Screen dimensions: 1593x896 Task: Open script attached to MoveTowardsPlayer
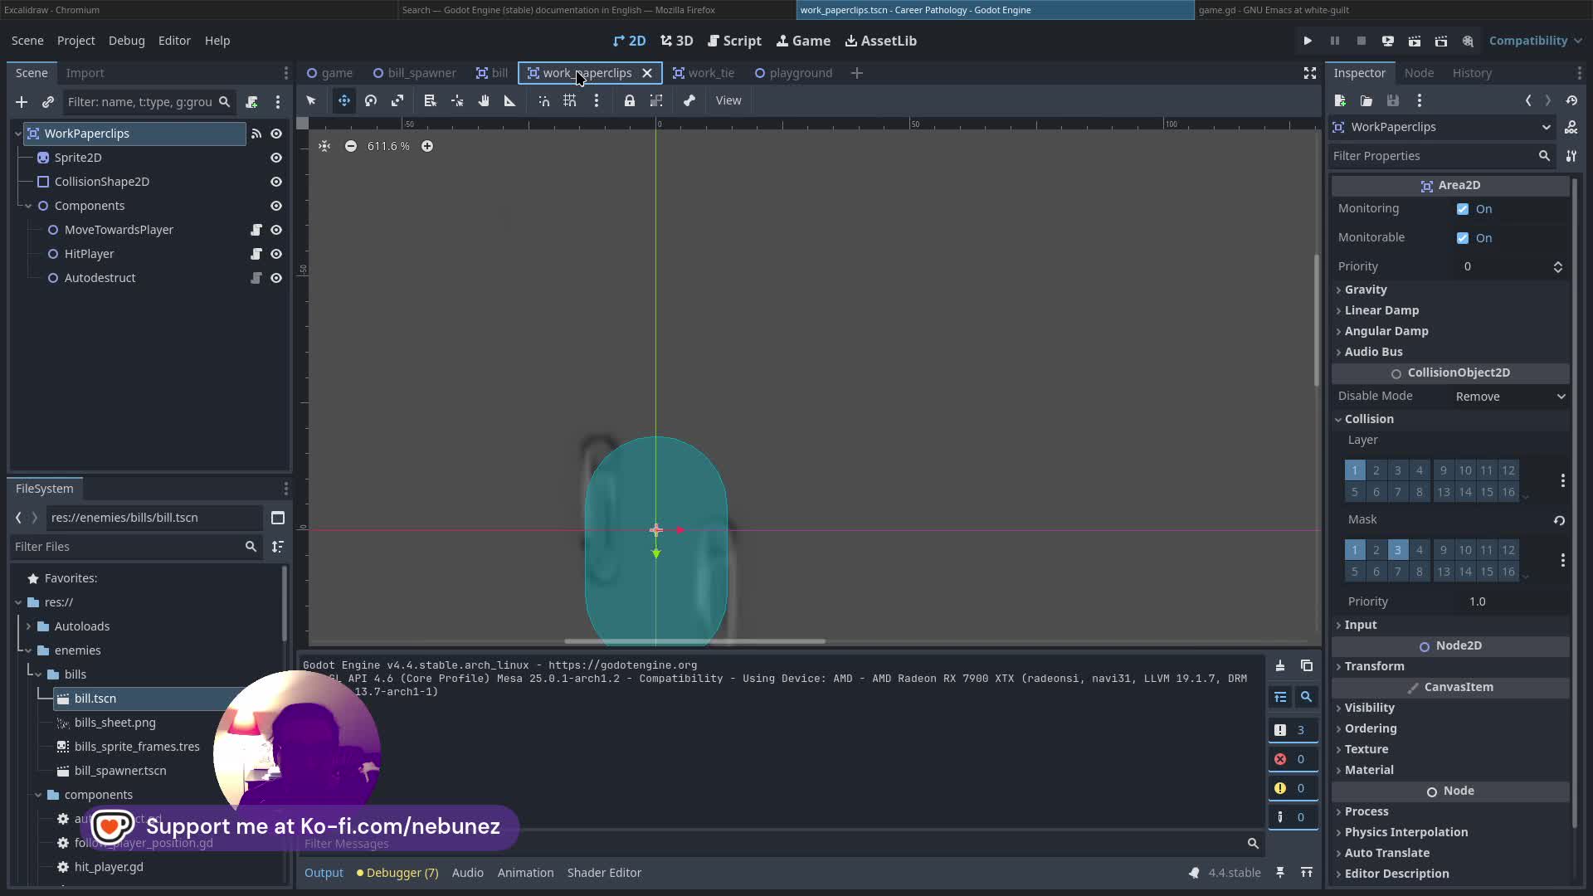point(256,230)
